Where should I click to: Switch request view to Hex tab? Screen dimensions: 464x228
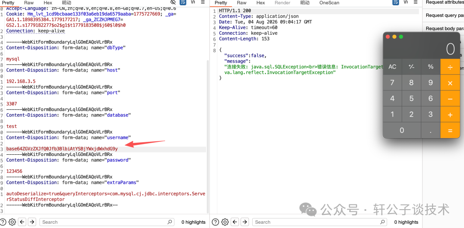click(48, 3)
